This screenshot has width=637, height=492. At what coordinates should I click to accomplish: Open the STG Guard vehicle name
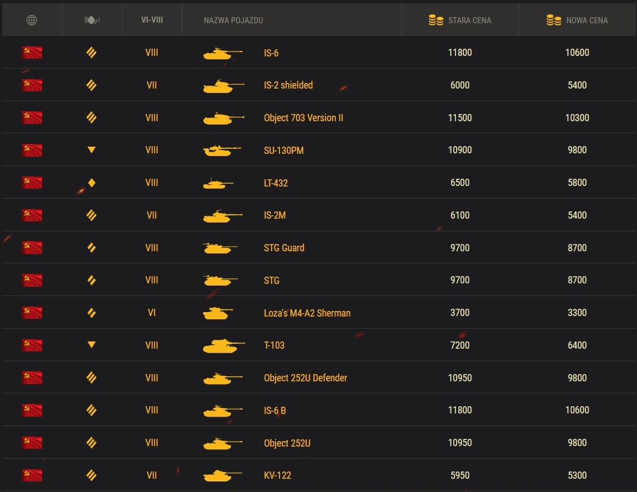(284, 248)
